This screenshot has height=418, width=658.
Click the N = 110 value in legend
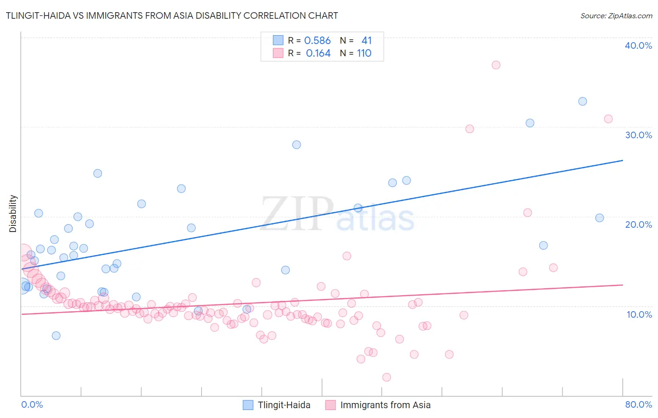click(x=356, y=53)
